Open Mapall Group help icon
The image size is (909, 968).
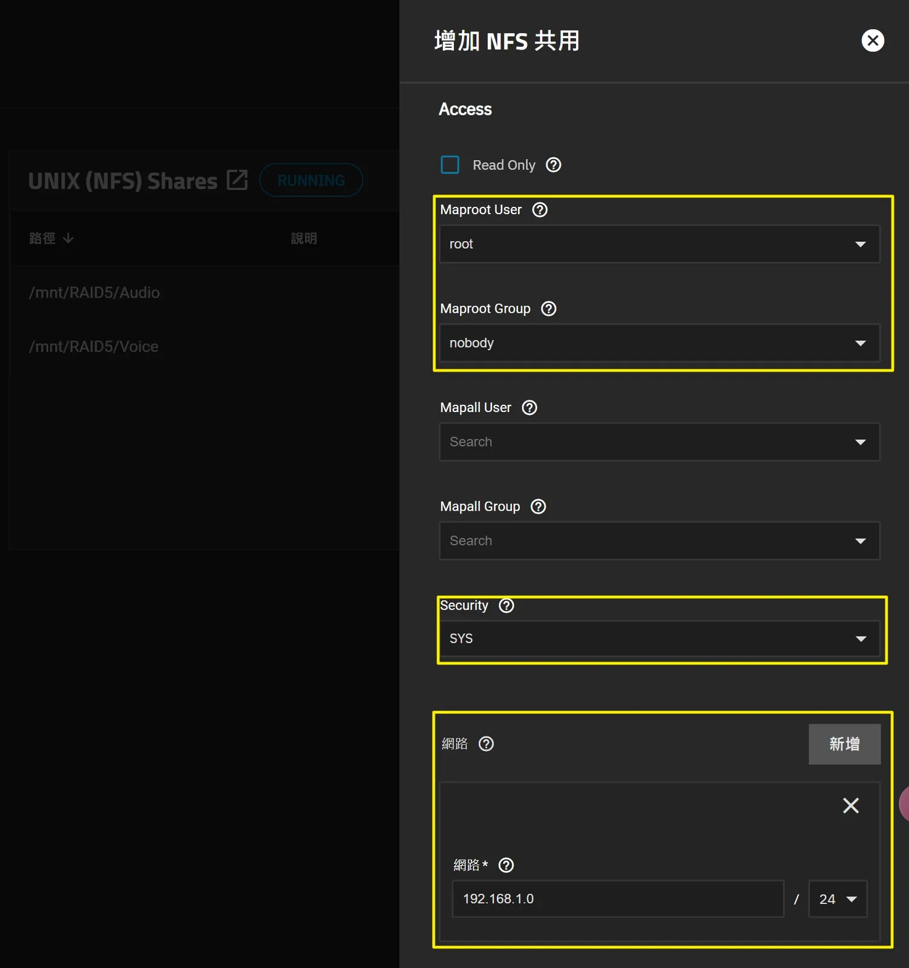coord(538,506)
